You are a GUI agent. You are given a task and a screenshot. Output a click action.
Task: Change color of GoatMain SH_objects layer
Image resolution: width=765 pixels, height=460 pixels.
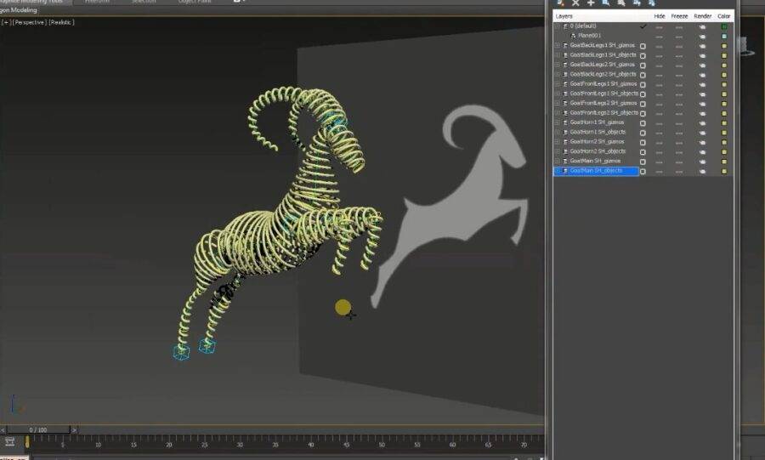point(724,171)
